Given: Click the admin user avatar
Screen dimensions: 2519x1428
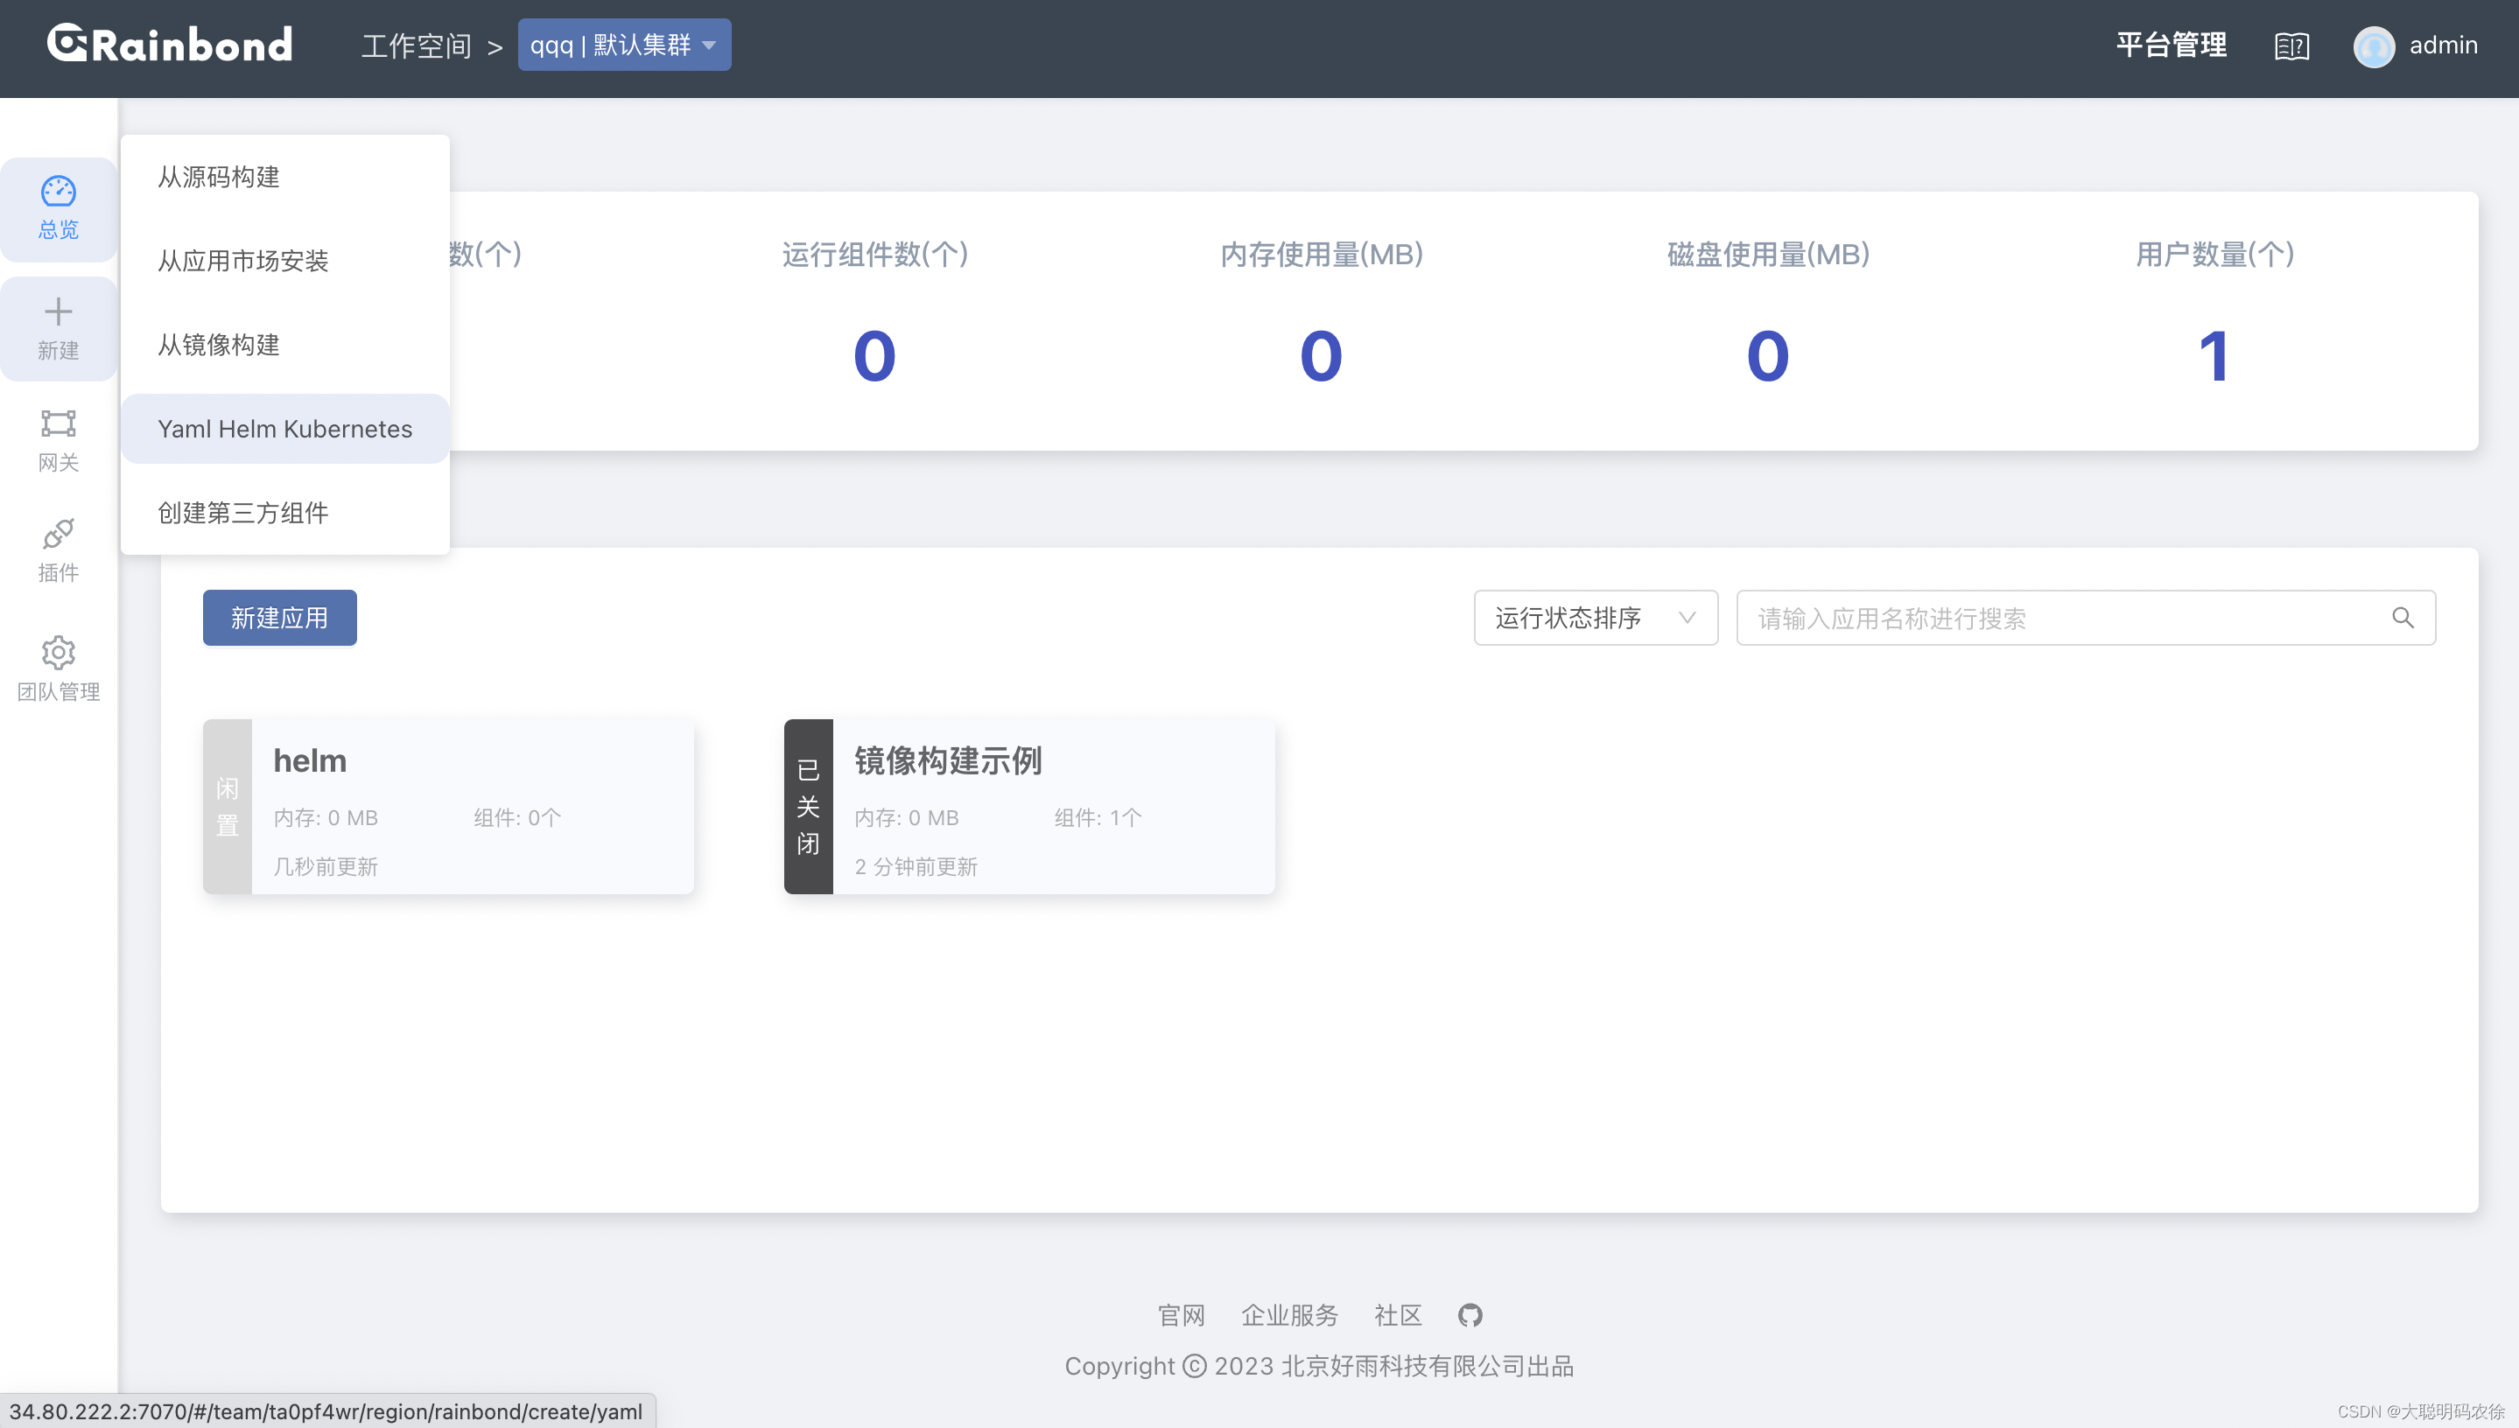Looking at the screenshot, I should point(2374,46).
